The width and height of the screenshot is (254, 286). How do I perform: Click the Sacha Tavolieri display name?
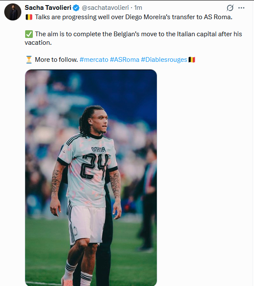click(48, 8)
